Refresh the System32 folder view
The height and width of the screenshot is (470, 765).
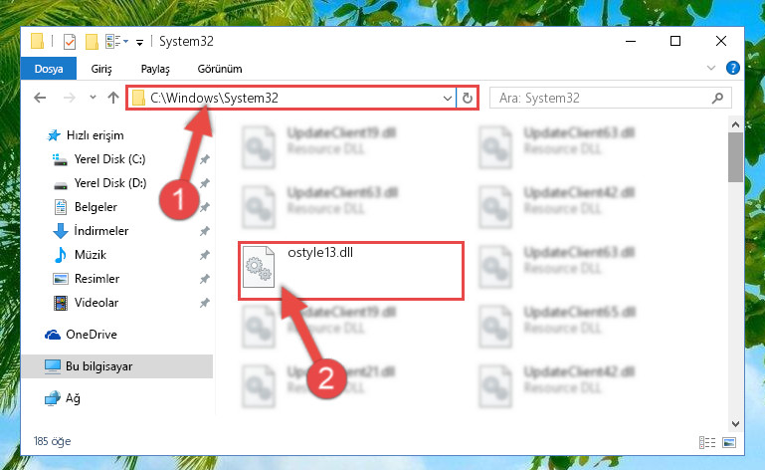[467, 98]
